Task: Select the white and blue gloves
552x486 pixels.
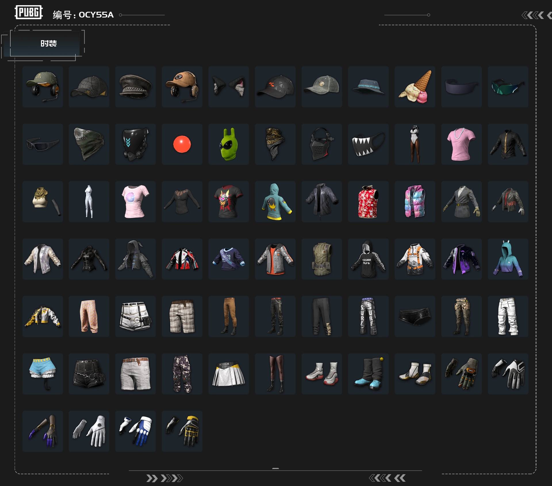Action: coord(135,431)
